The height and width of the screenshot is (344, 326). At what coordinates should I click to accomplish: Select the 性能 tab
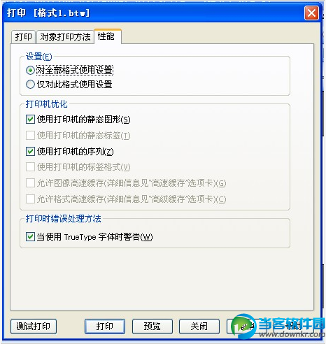(108, 36)
